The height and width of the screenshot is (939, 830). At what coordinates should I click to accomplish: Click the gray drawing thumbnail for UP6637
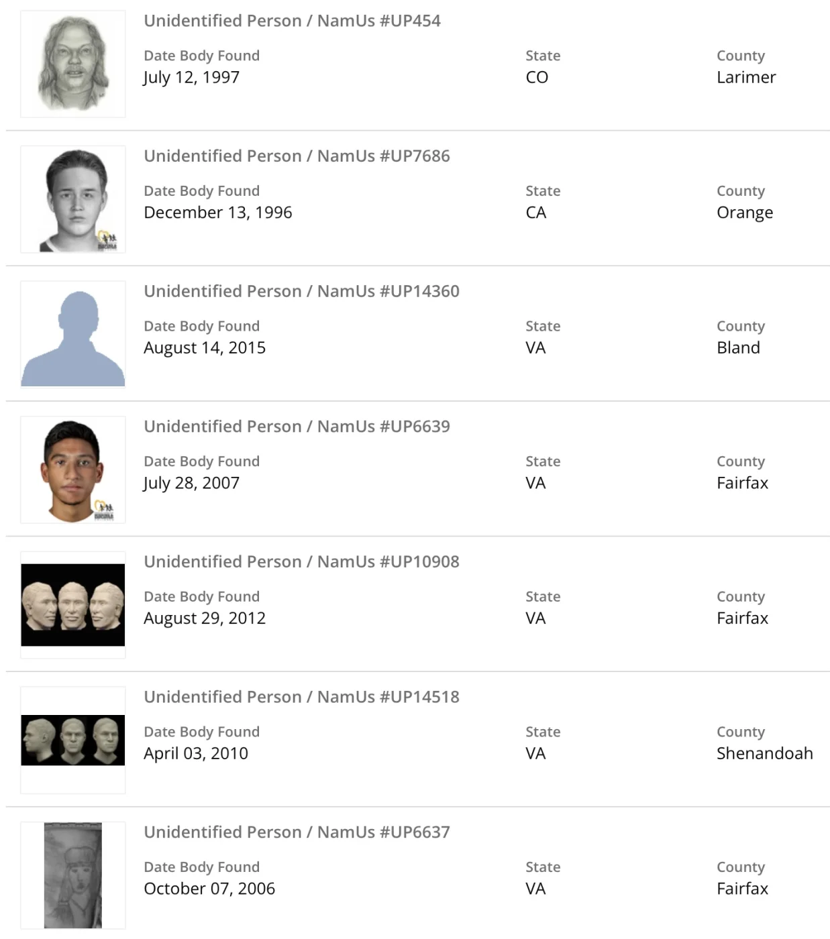click(x=72, y=875)
